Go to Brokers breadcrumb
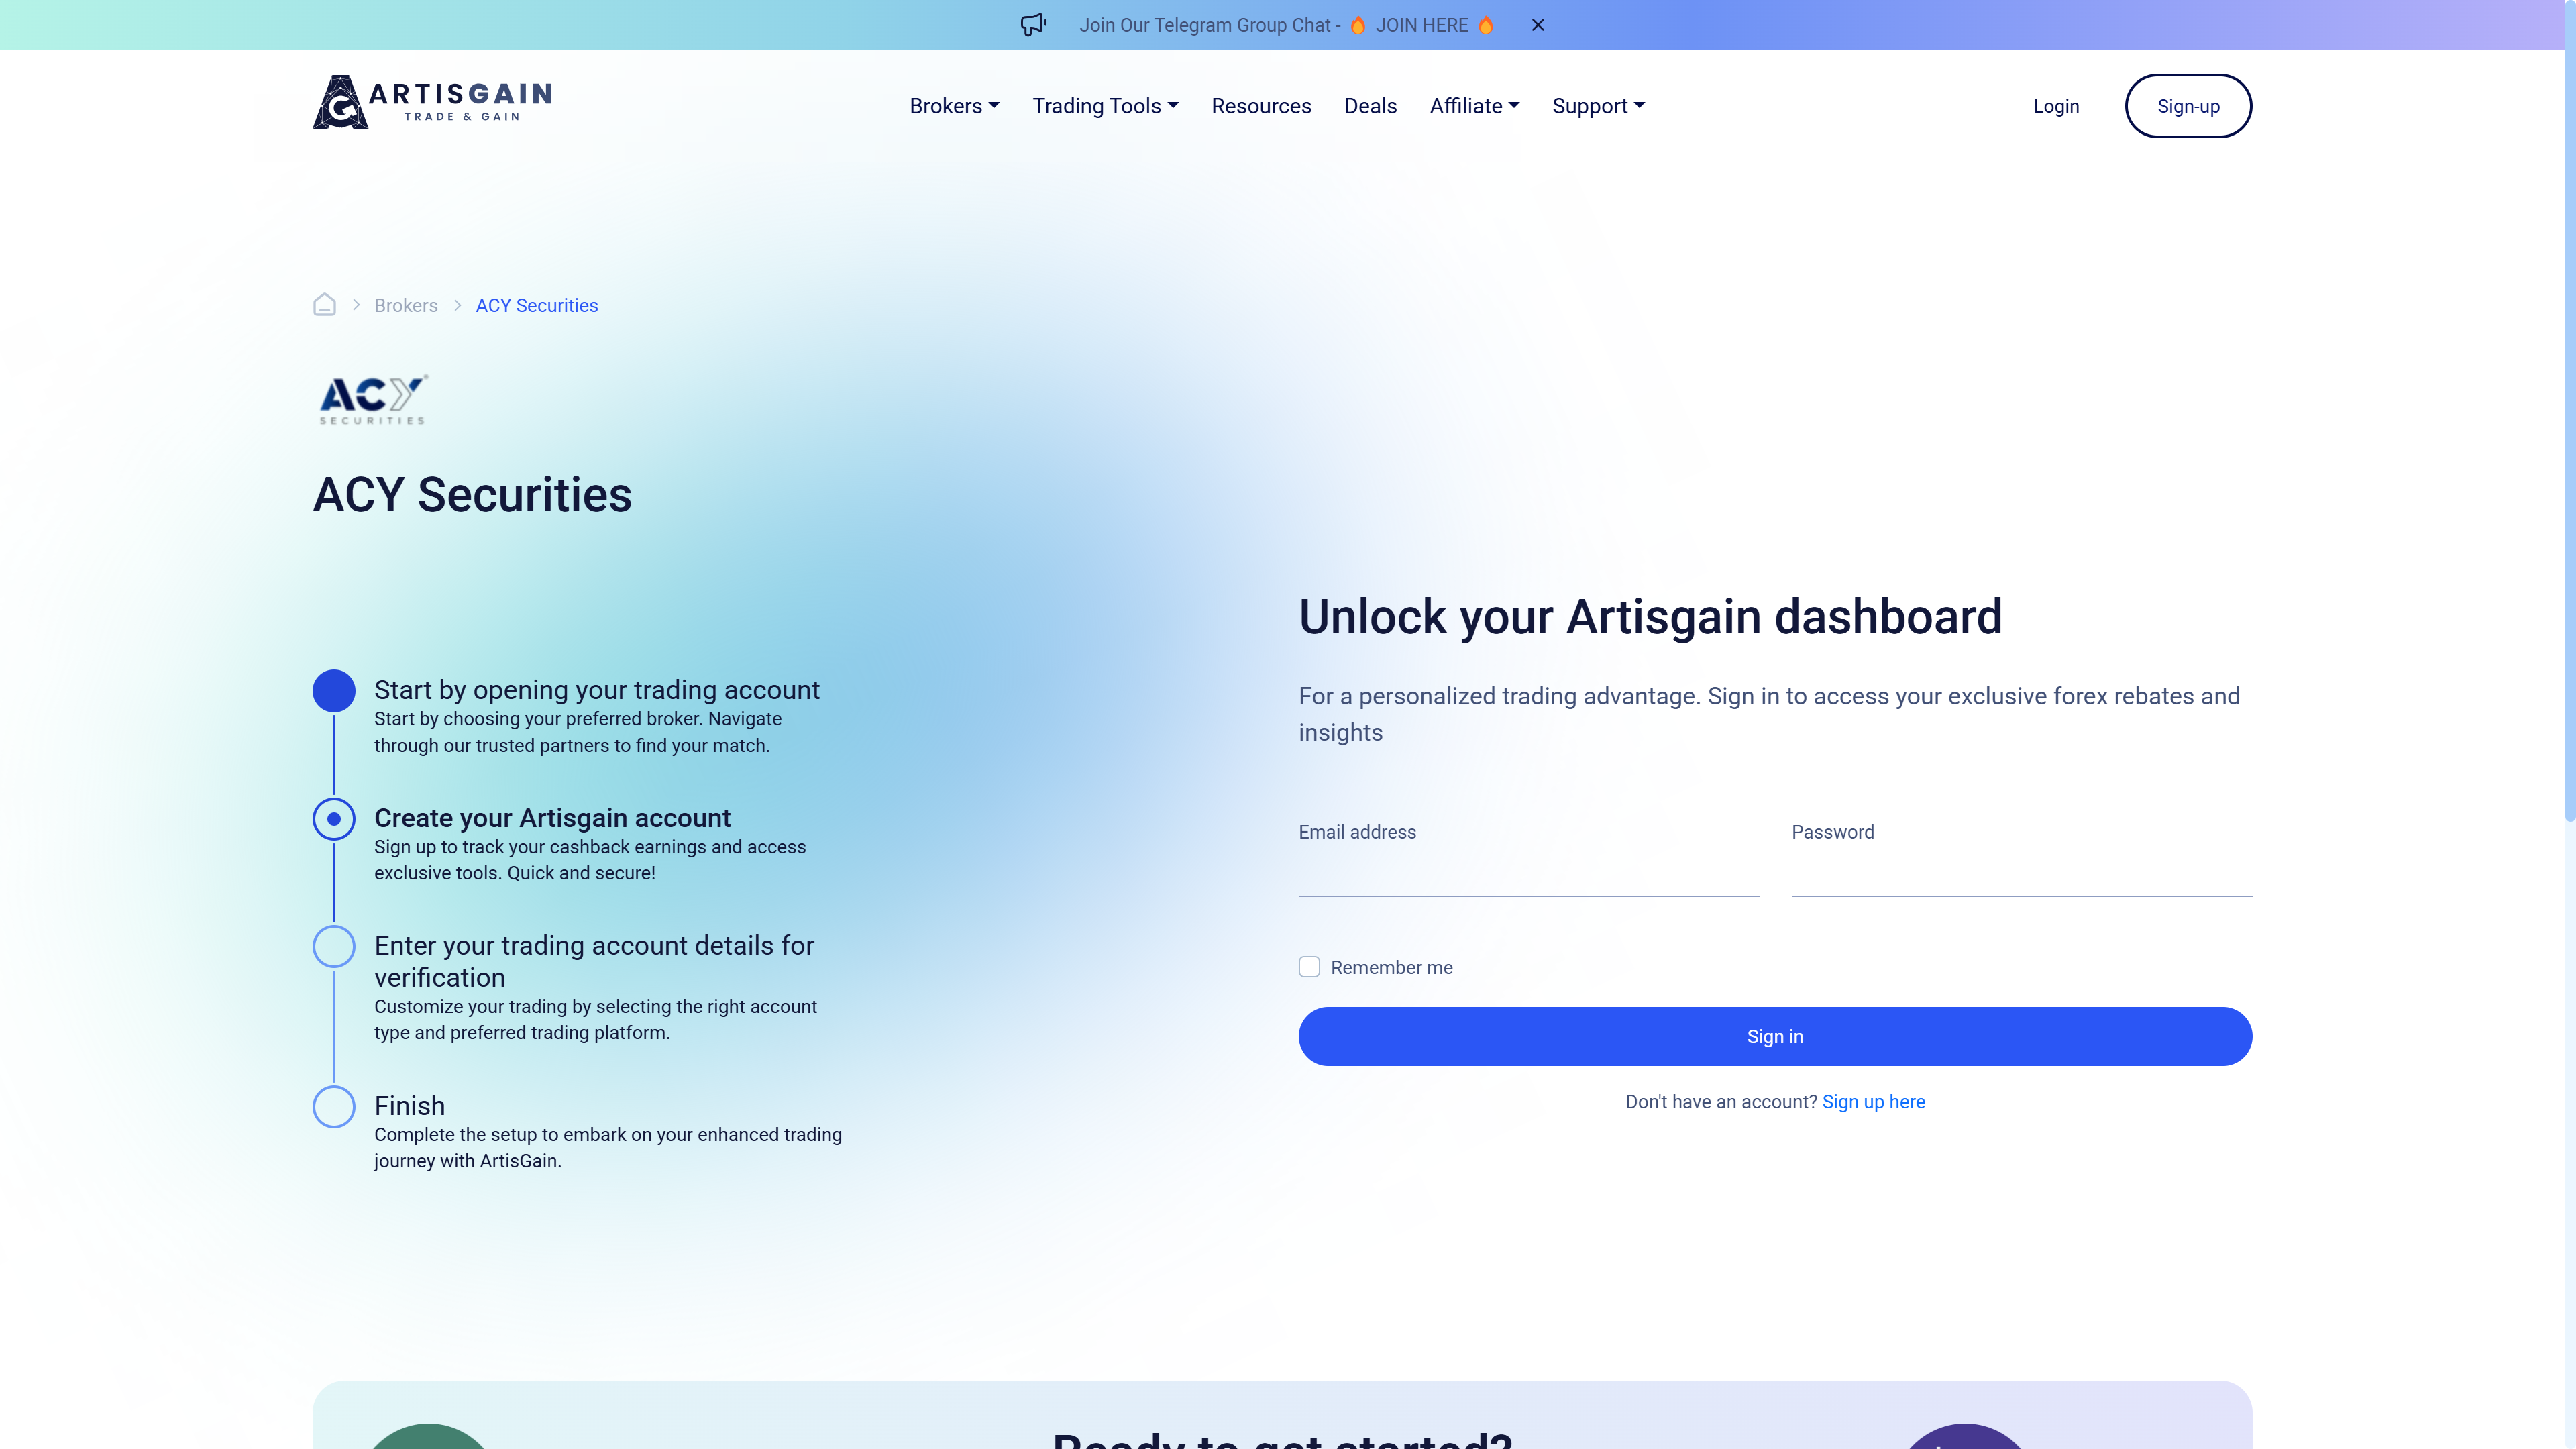Screen dimensions: 2576x1449 (406, 305)
